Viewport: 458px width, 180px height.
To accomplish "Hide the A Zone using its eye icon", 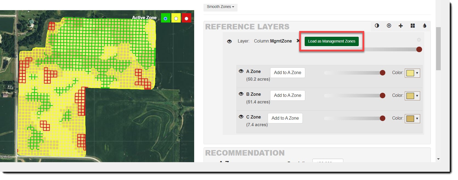I will click(x=241, y=71).
